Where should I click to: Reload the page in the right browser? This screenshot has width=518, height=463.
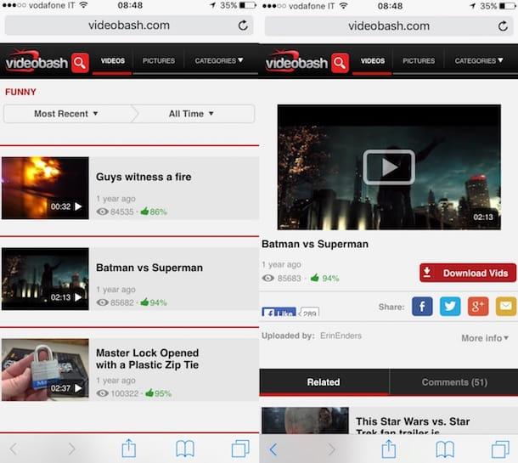pyautogui.click(x=503, y=25)
